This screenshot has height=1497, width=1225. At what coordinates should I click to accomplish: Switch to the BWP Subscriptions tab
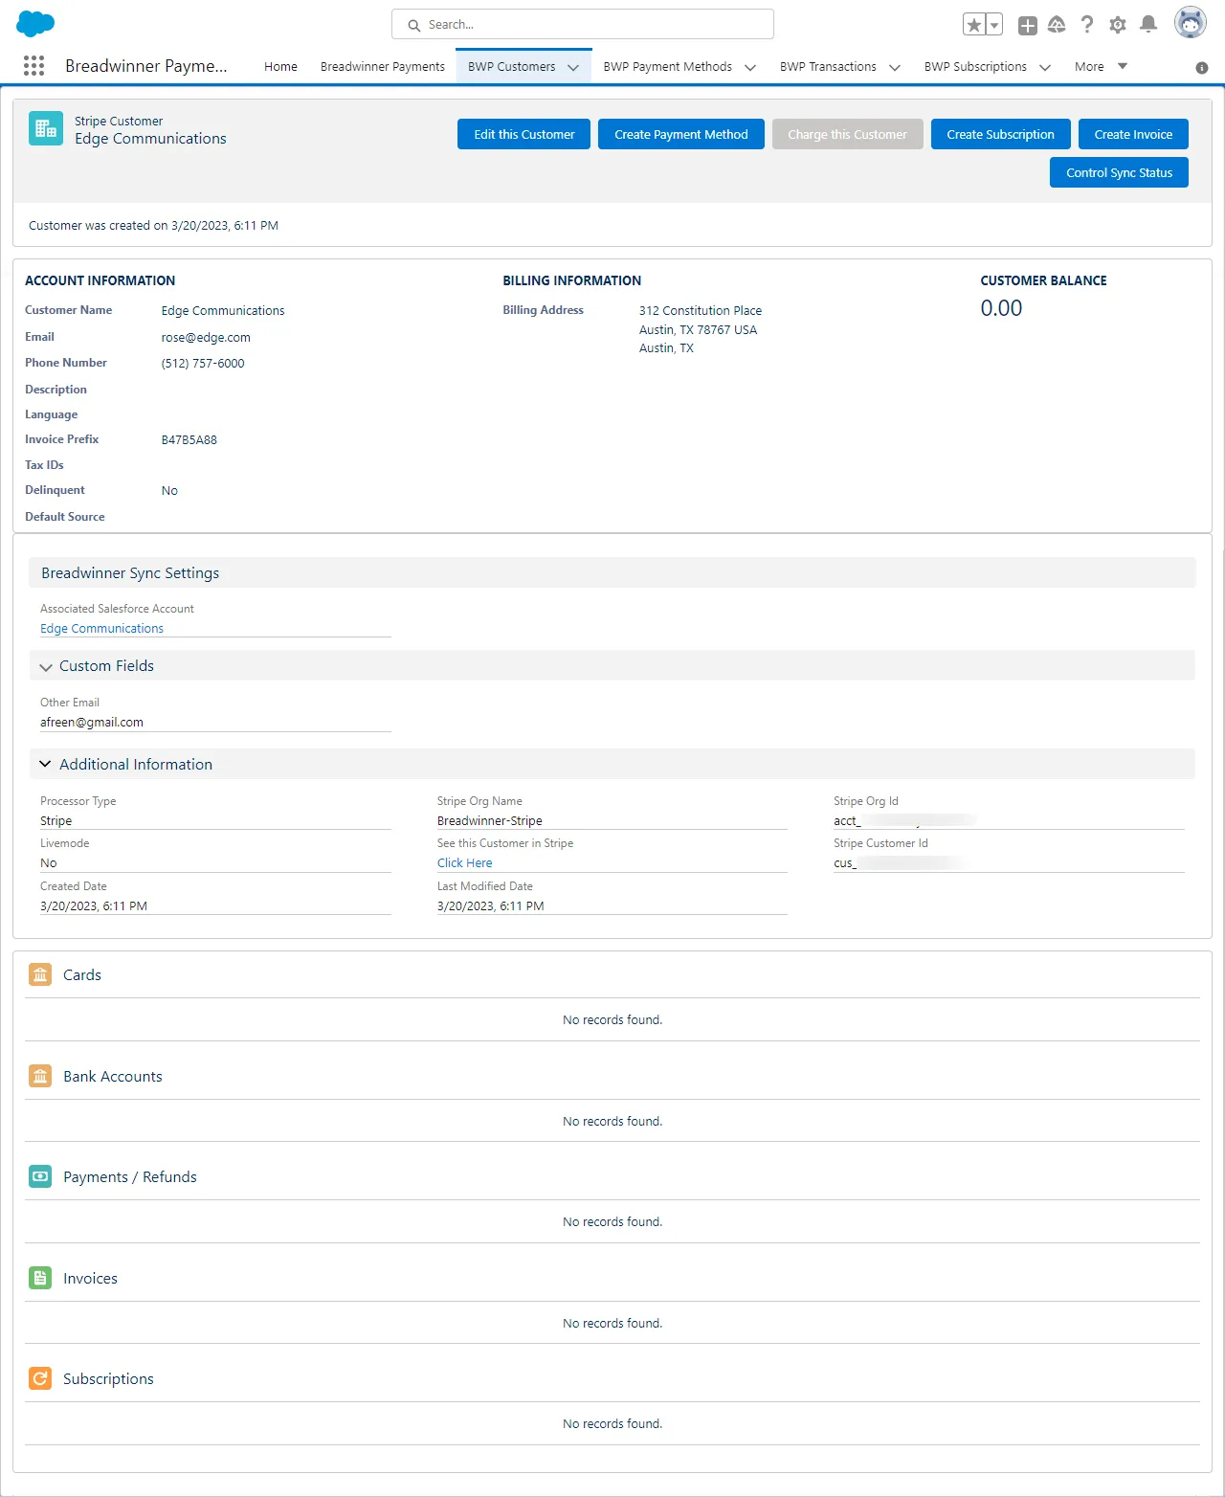coord(975,67)
